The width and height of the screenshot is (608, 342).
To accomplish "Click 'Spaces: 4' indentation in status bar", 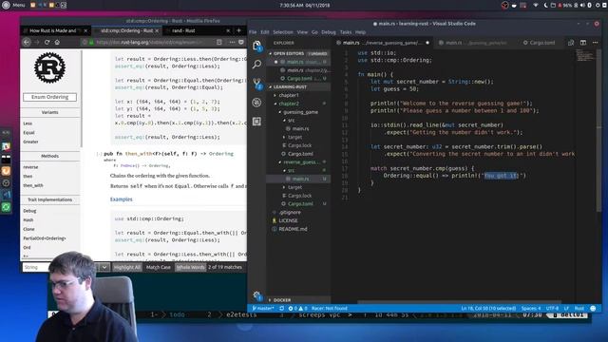I will (x=531, y=308).
